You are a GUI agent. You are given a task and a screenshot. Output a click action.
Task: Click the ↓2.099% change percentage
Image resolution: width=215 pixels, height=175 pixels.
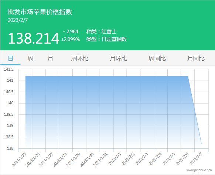click(71, 40)
